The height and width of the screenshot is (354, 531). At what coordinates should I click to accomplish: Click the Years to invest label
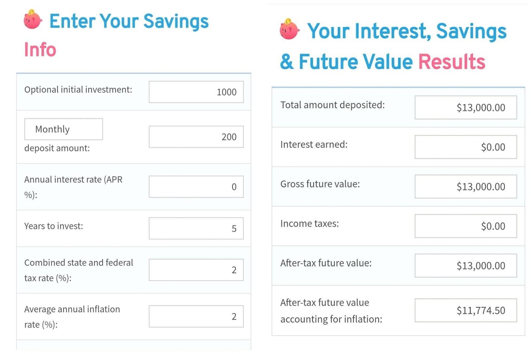point(53,226)
